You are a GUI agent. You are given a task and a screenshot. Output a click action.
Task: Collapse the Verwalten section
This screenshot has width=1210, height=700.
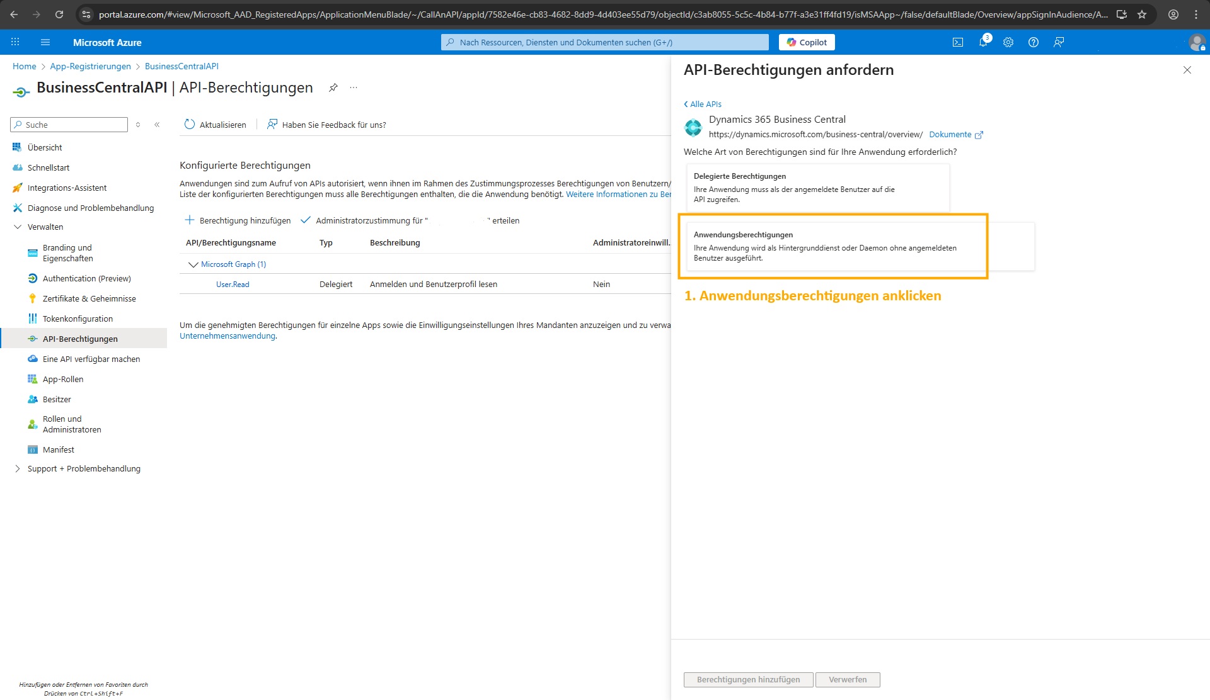click(17, 227)
